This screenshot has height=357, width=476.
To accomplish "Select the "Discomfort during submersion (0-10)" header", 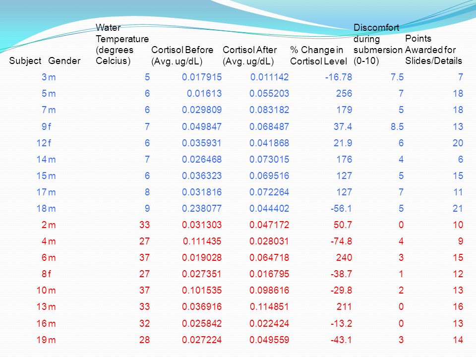I will point(378,44).
